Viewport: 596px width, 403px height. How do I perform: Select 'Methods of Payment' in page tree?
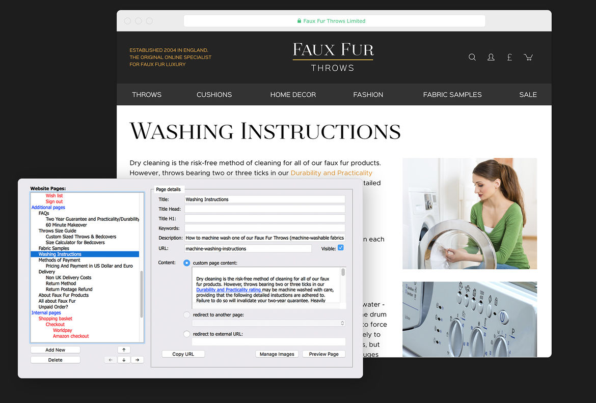pos(60,260)
